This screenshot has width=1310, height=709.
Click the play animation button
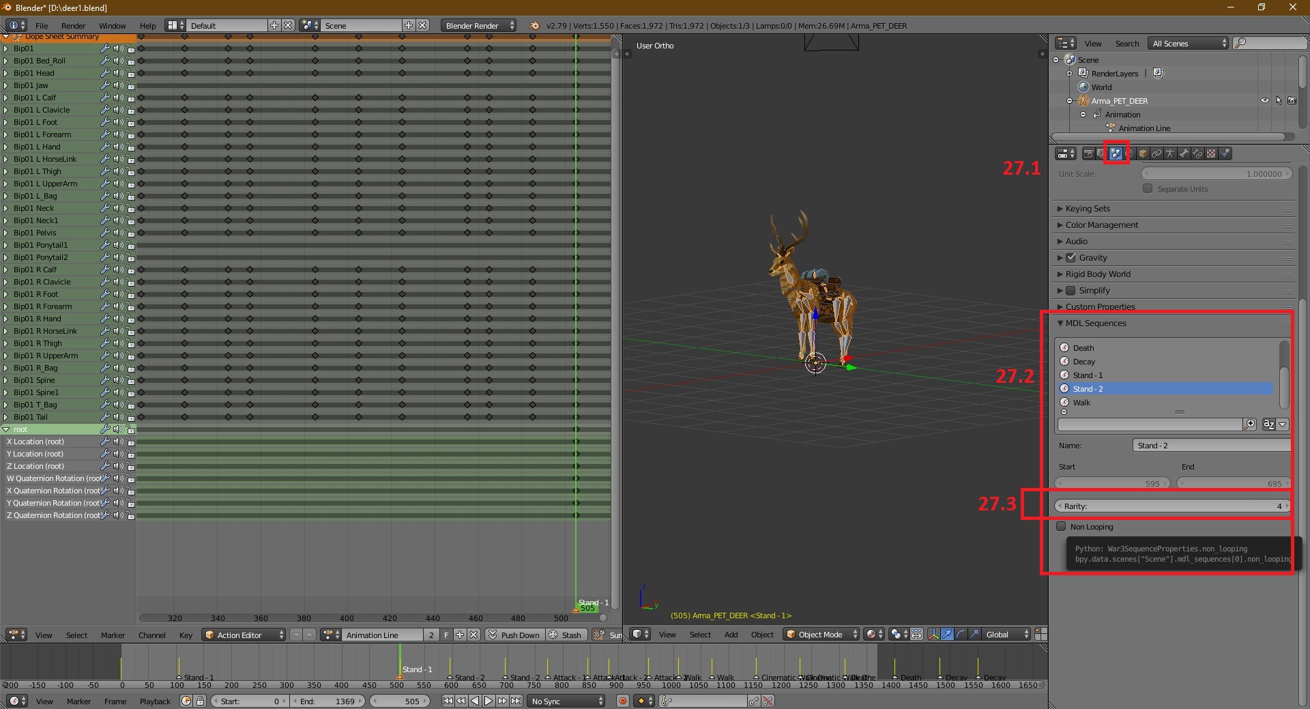point(489,701)
